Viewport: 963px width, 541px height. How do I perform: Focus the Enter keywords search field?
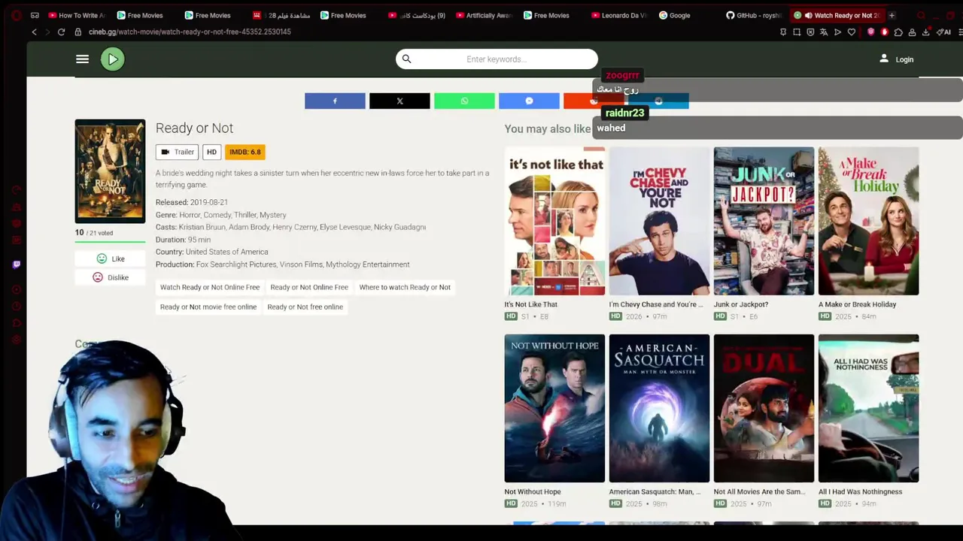click(497, 59)
